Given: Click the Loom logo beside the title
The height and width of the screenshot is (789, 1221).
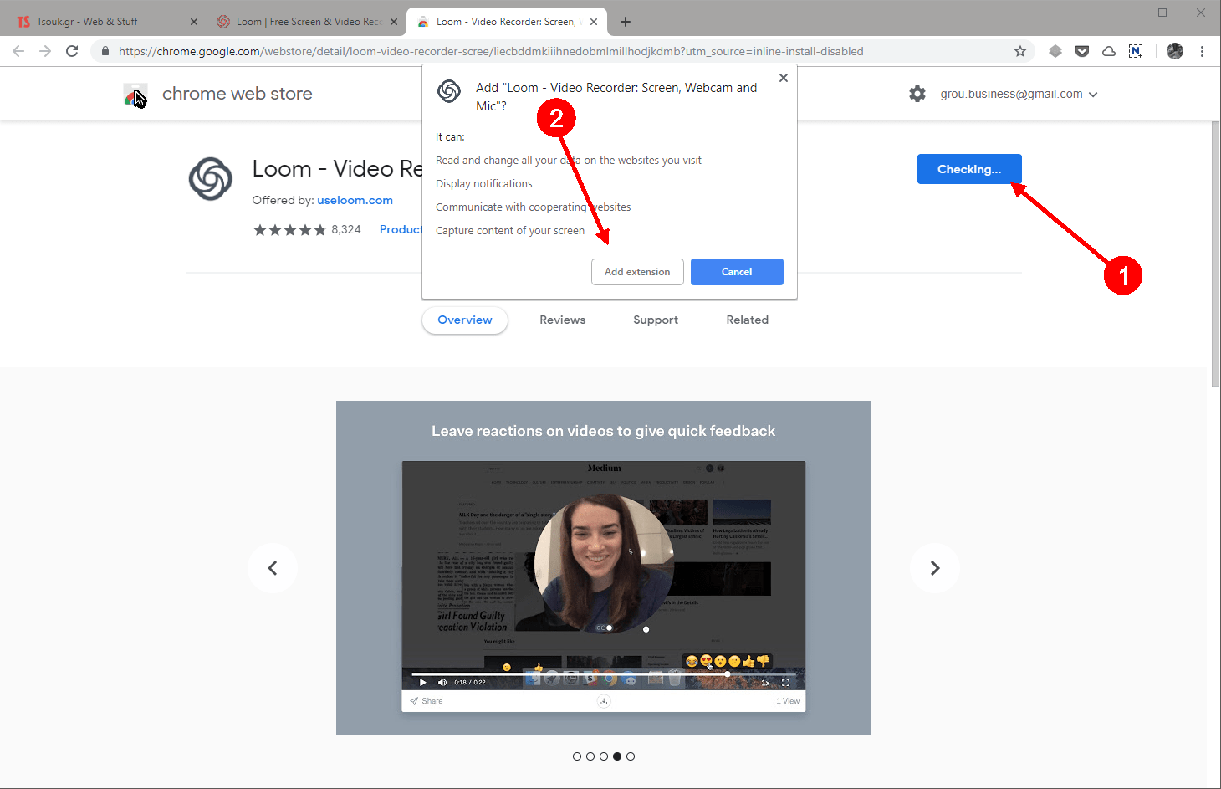Looking at the screenshot, I should [211, 178].
